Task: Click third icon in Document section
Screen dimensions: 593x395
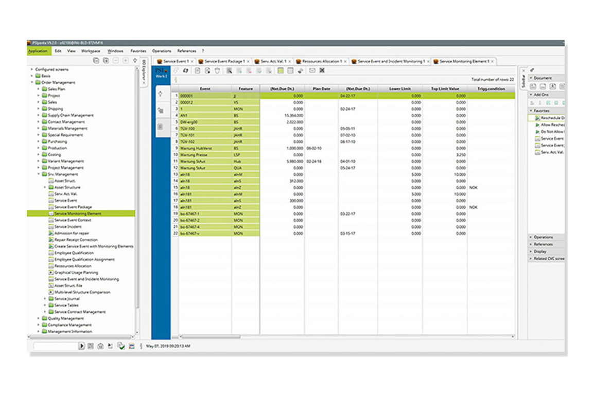Action: pos(552,86)
